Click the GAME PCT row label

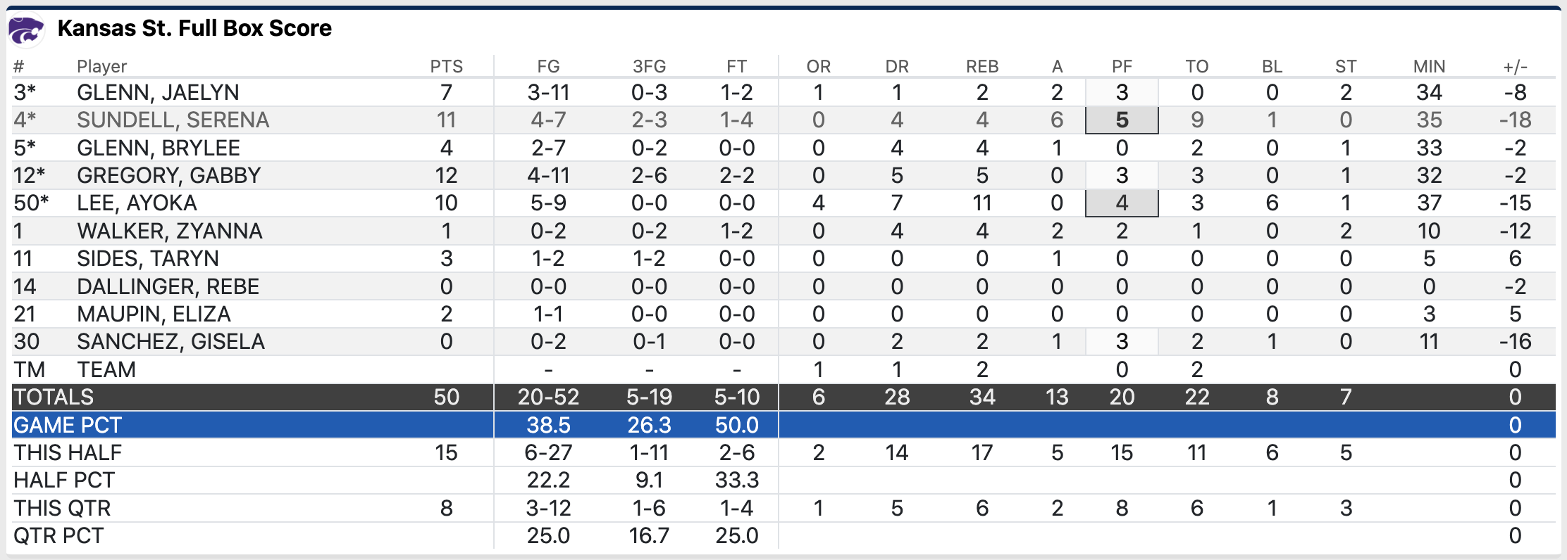(68, 425)
